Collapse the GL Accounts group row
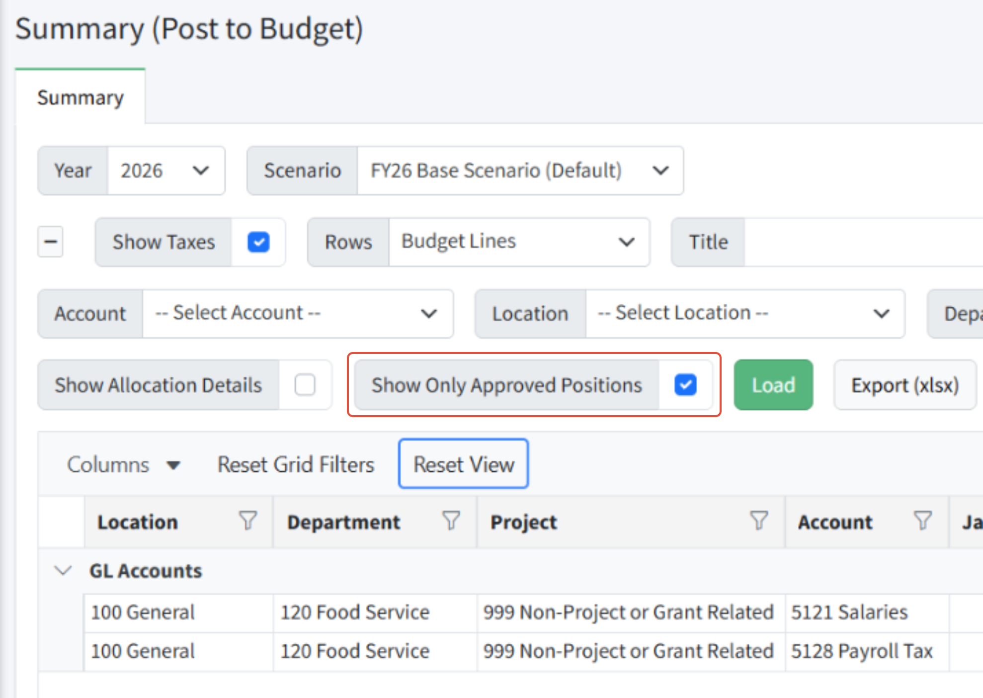Image resolution: width=983 pixels, height=698 pixels. click(63, 570)
